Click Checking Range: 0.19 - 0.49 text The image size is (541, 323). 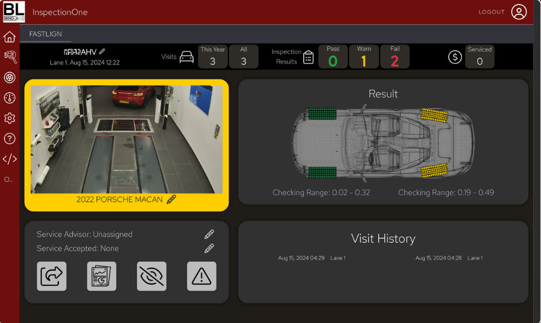click(x=446, y=192)
